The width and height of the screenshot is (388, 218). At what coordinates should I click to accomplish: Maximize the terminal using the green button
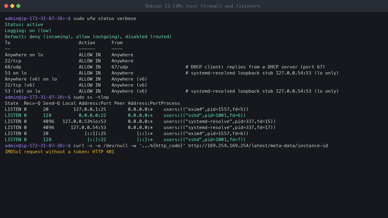pos(18,6)
